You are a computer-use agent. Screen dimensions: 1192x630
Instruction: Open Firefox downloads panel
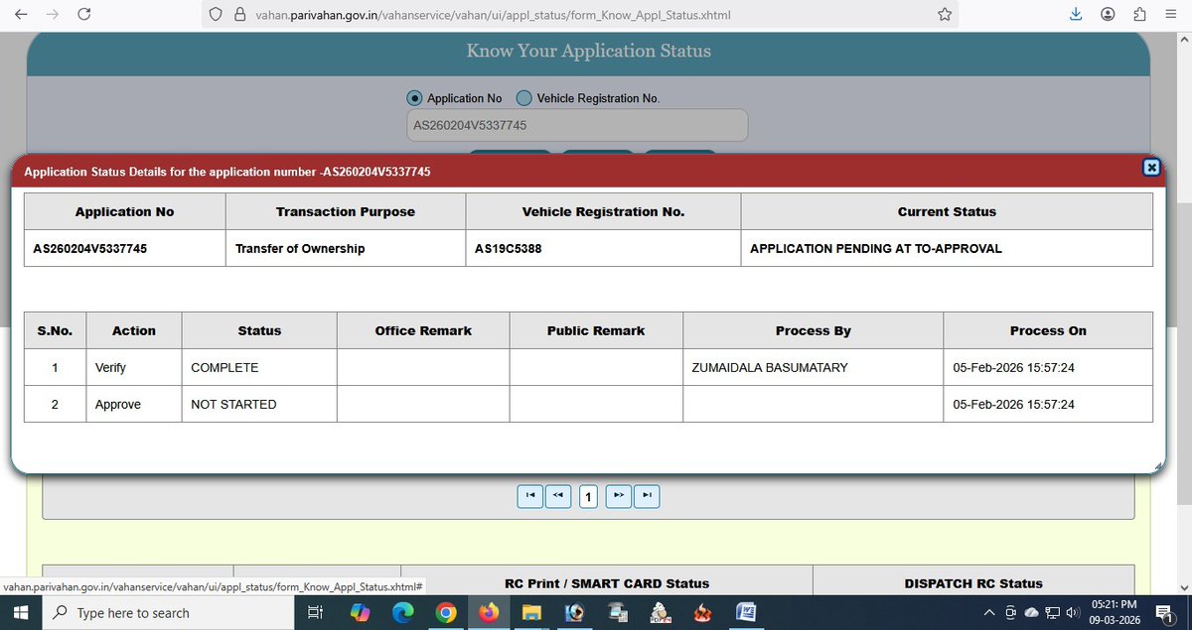click(1076, 15)
